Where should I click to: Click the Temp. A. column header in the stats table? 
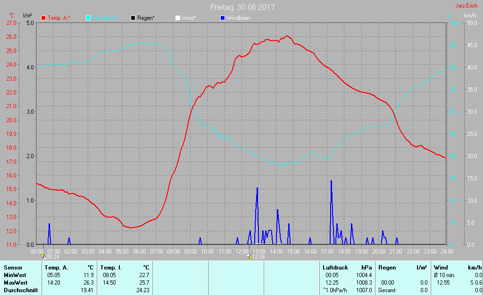[56, 268]
